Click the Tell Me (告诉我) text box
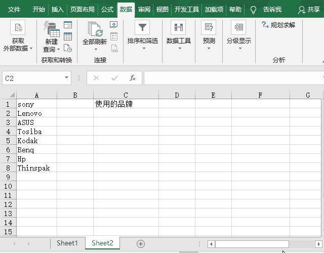The width and height of the screenshot is (324, 253). [x=272, y=10]
